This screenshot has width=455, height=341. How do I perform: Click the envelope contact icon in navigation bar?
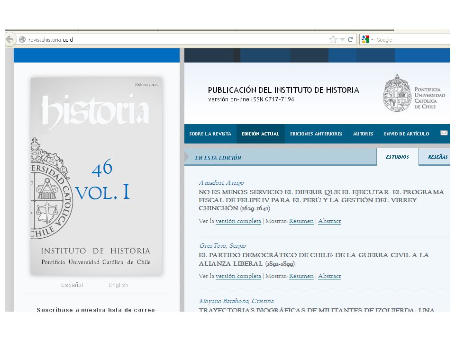[444, 133]
